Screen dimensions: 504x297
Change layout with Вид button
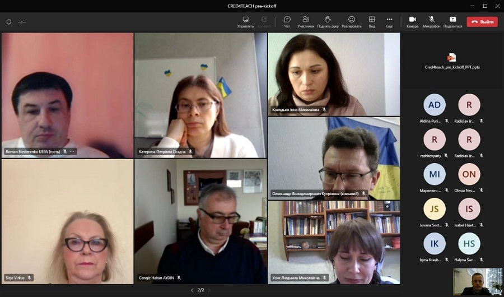point(372,22)
